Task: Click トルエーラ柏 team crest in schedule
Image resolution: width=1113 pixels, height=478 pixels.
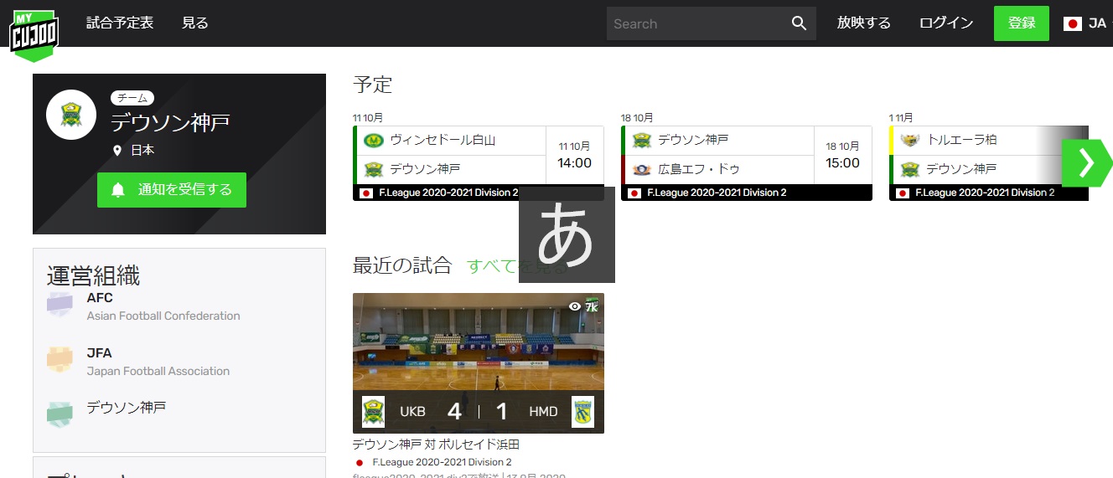Action: point(909,140)
